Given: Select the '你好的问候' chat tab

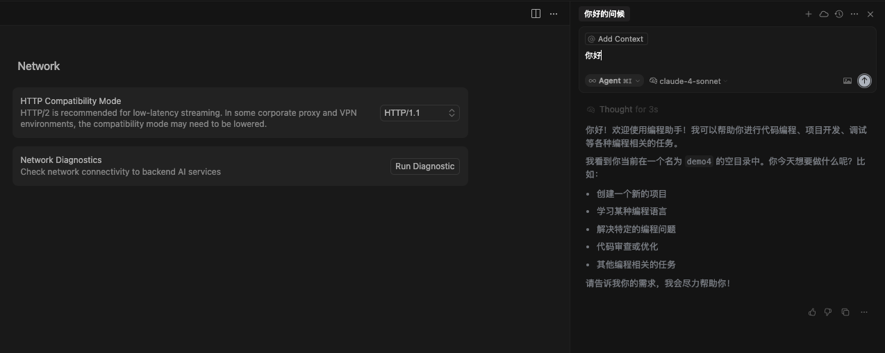Looking at the screenshot, I should 604,14.
